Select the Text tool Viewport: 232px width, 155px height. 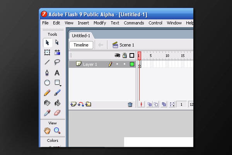click(x=57, y=73)
